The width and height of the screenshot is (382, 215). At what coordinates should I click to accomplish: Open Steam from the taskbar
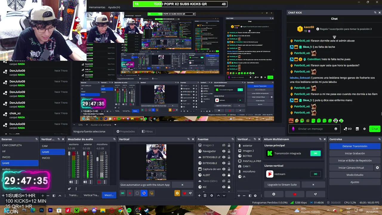point(147,210)
